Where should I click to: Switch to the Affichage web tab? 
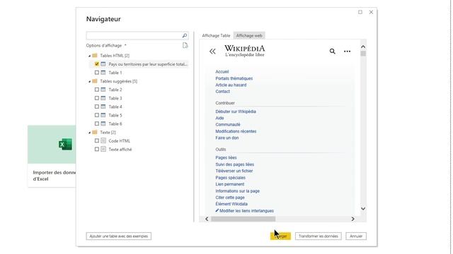click(249, 35)
